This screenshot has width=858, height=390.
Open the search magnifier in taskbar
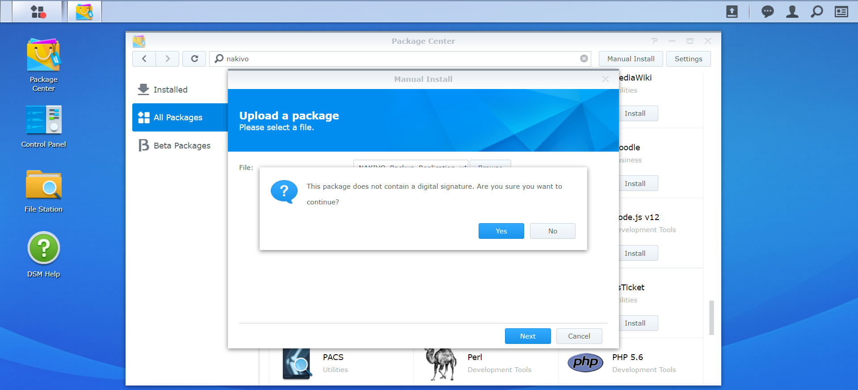(816, 12)
